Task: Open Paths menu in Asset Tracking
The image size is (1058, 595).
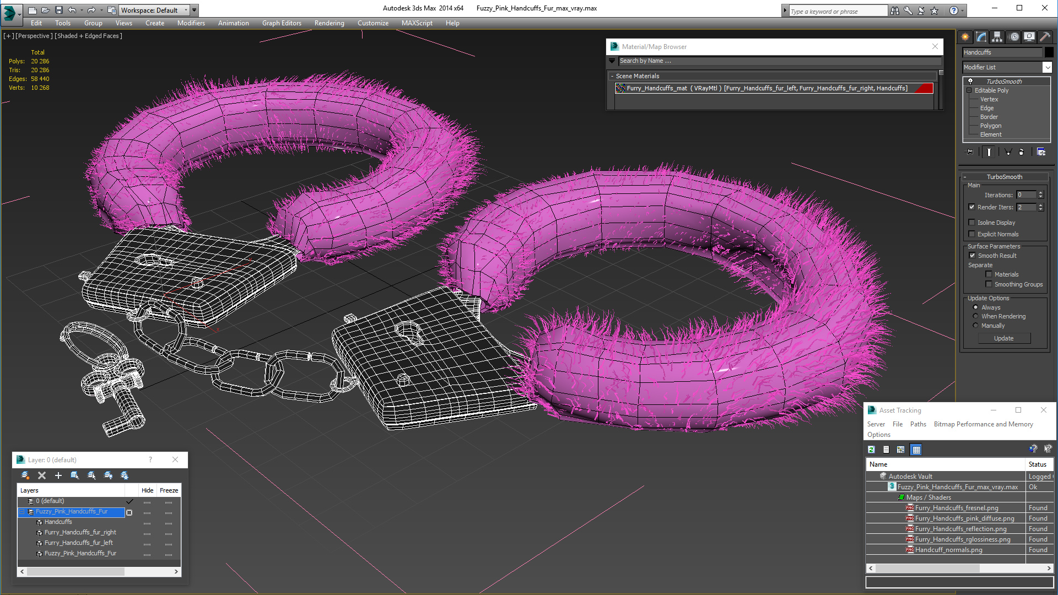Action: pos(918,424)
